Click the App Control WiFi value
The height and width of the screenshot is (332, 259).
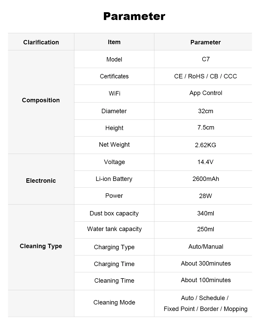(206, 93)
